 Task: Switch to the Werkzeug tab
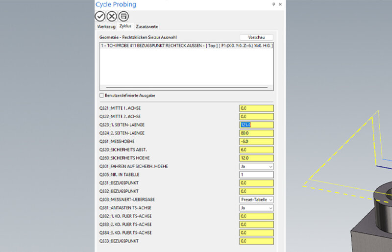(106, 26)
